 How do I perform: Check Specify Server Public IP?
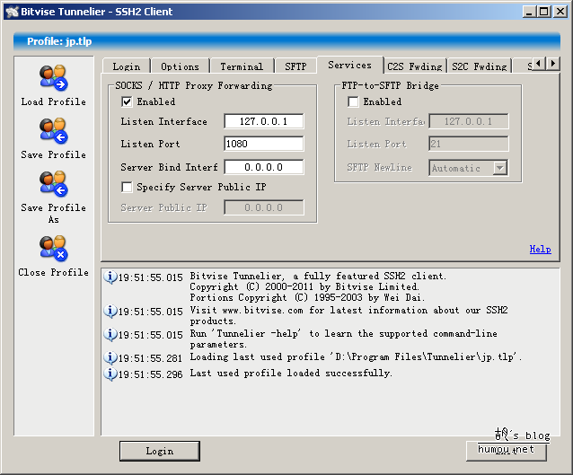127,187
